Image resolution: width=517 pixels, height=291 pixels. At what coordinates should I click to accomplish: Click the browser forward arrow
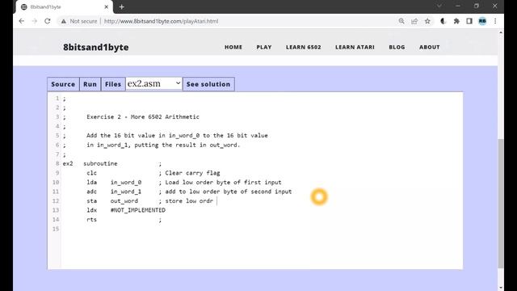34,21
